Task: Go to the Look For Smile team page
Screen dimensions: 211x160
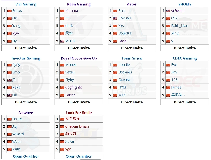Action: (79, 113)
